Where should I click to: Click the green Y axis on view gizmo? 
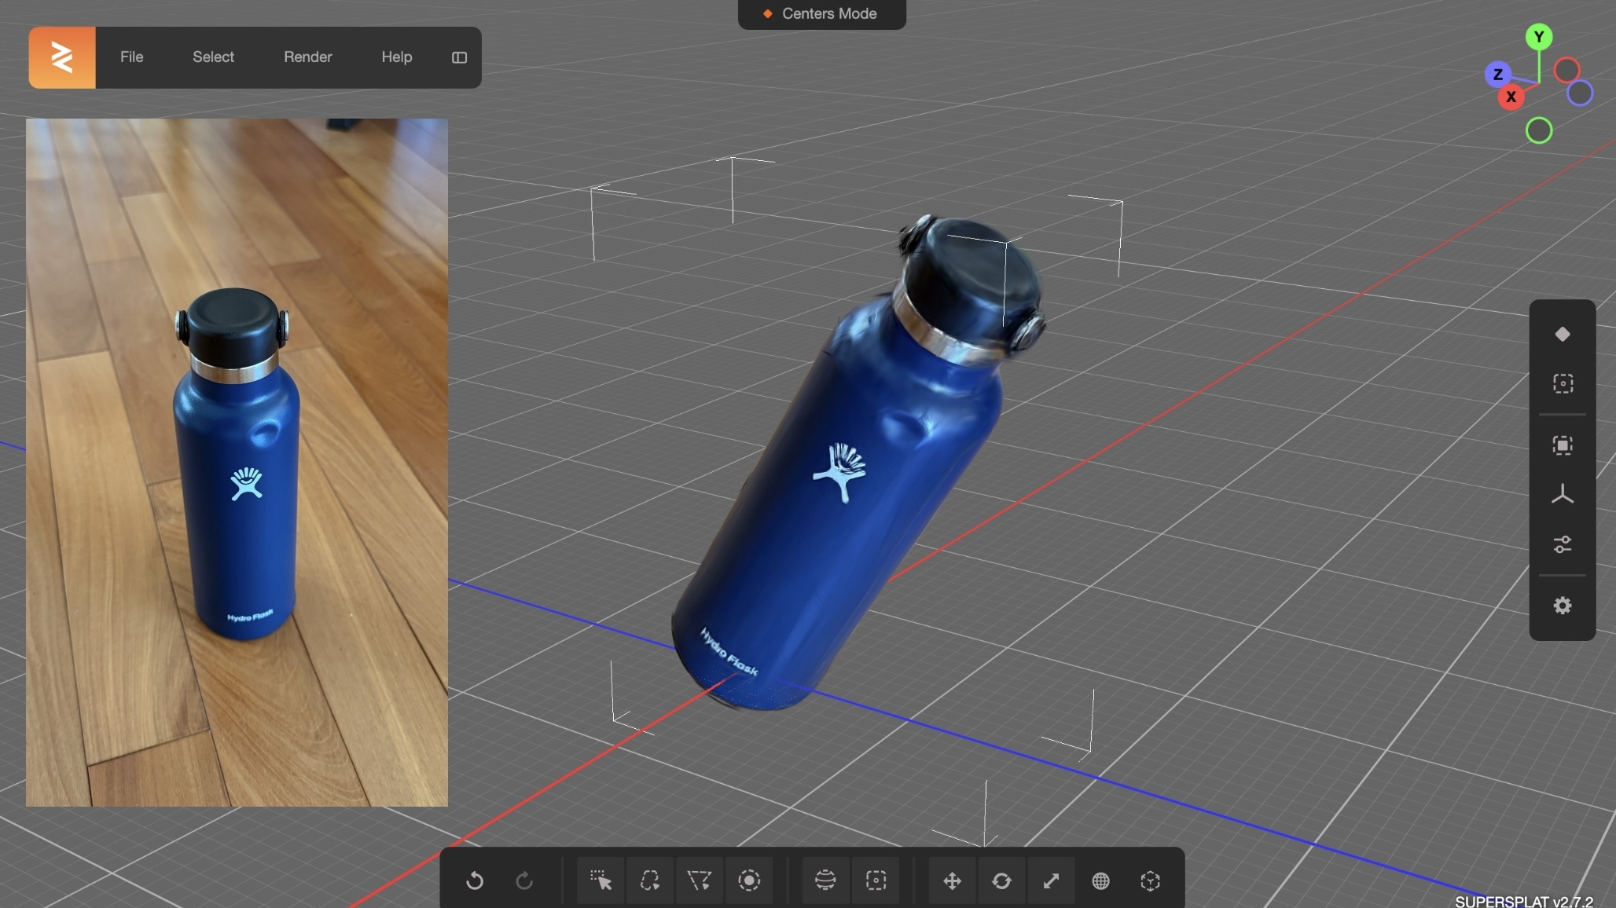tap(1539, 36)
